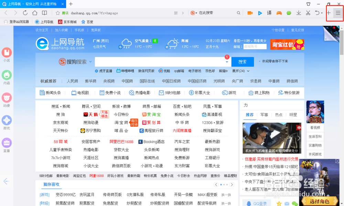Open the 新闻头条 category link

point(50,93)
